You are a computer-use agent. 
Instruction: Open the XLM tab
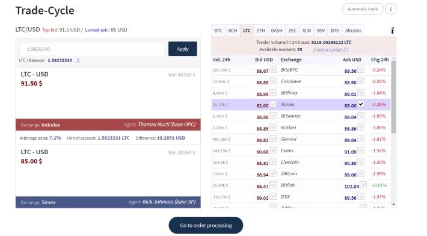coord(306,31)
